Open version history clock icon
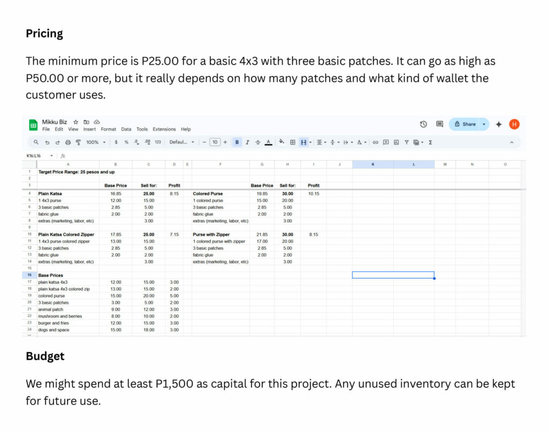 point(423,124)
